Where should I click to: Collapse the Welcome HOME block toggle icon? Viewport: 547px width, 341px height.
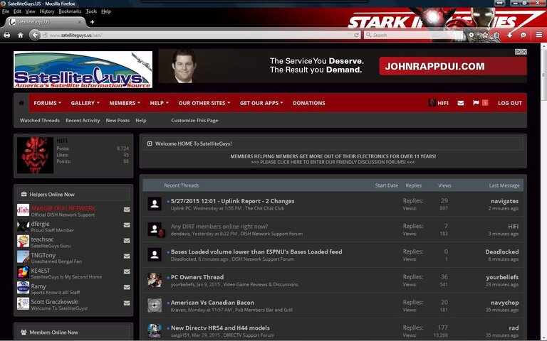[x=150, y=144]
